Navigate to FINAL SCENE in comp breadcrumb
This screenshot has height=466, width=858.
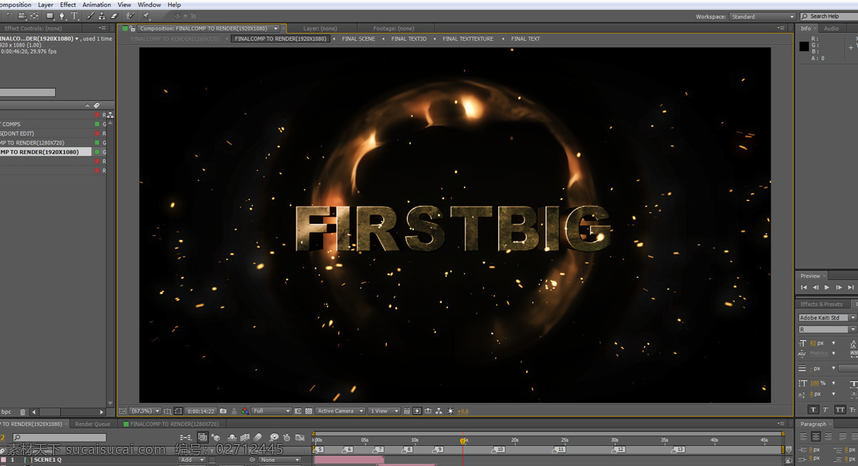[358, 39]
